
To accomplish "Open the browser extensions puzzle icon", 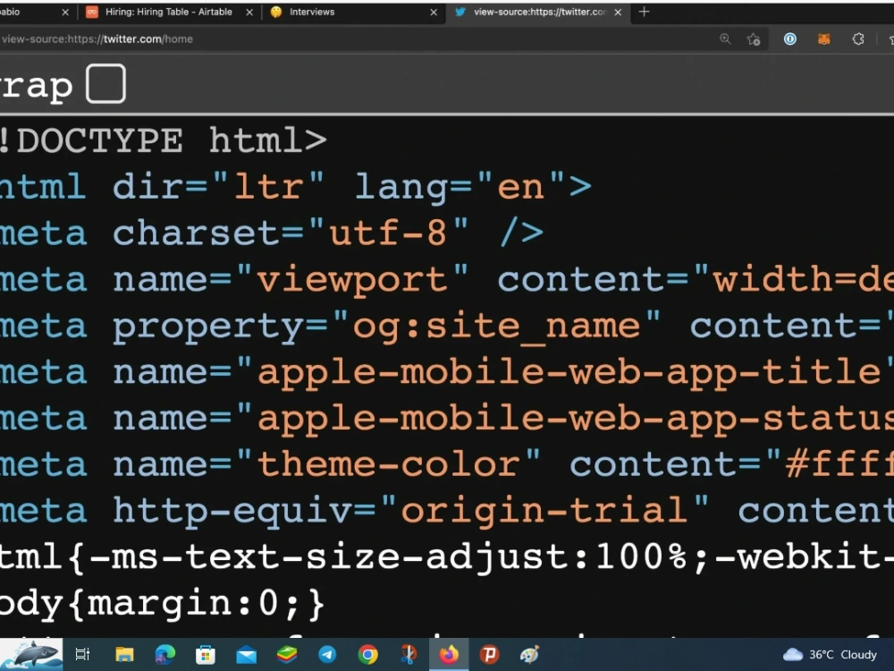I will click(x=858, y=39).
